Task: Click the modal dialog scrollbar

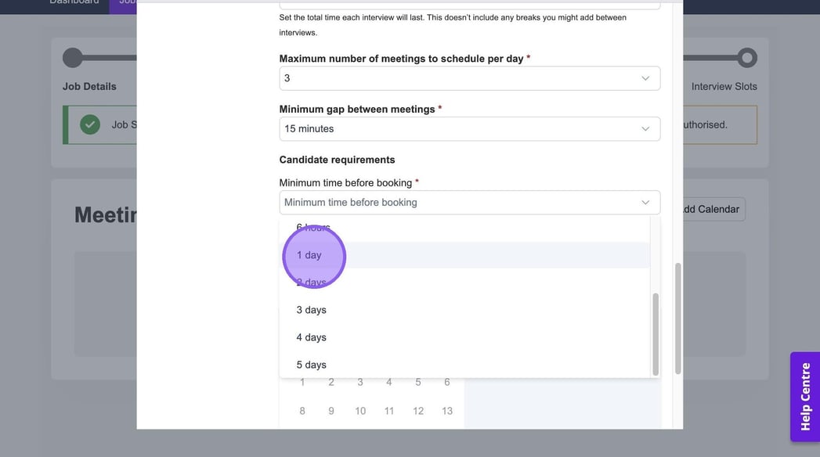Action: (678, 317)
